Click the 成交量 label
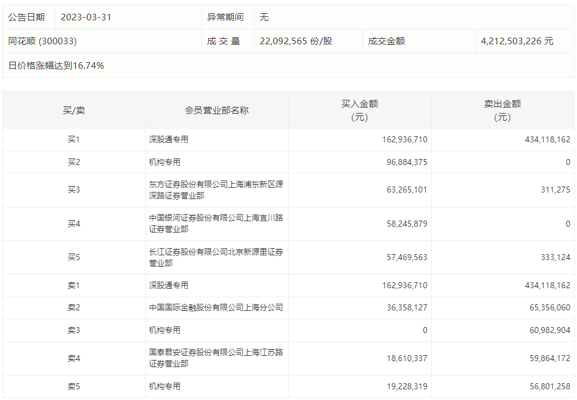The width and height of the screenshot is (577, 400). [224, 41]
